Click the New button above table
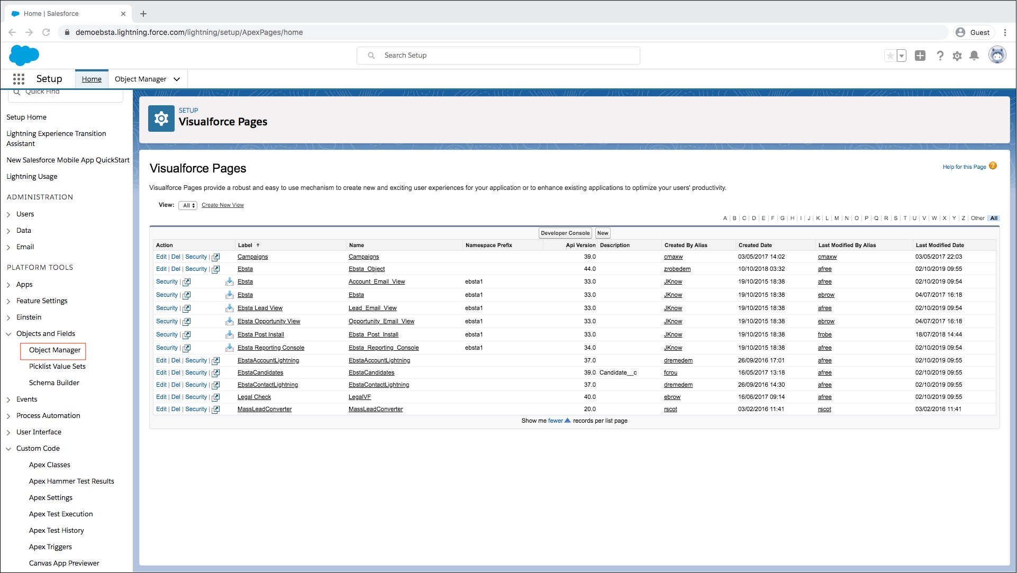Viewport: 1017px width, 573px height. 603,233
